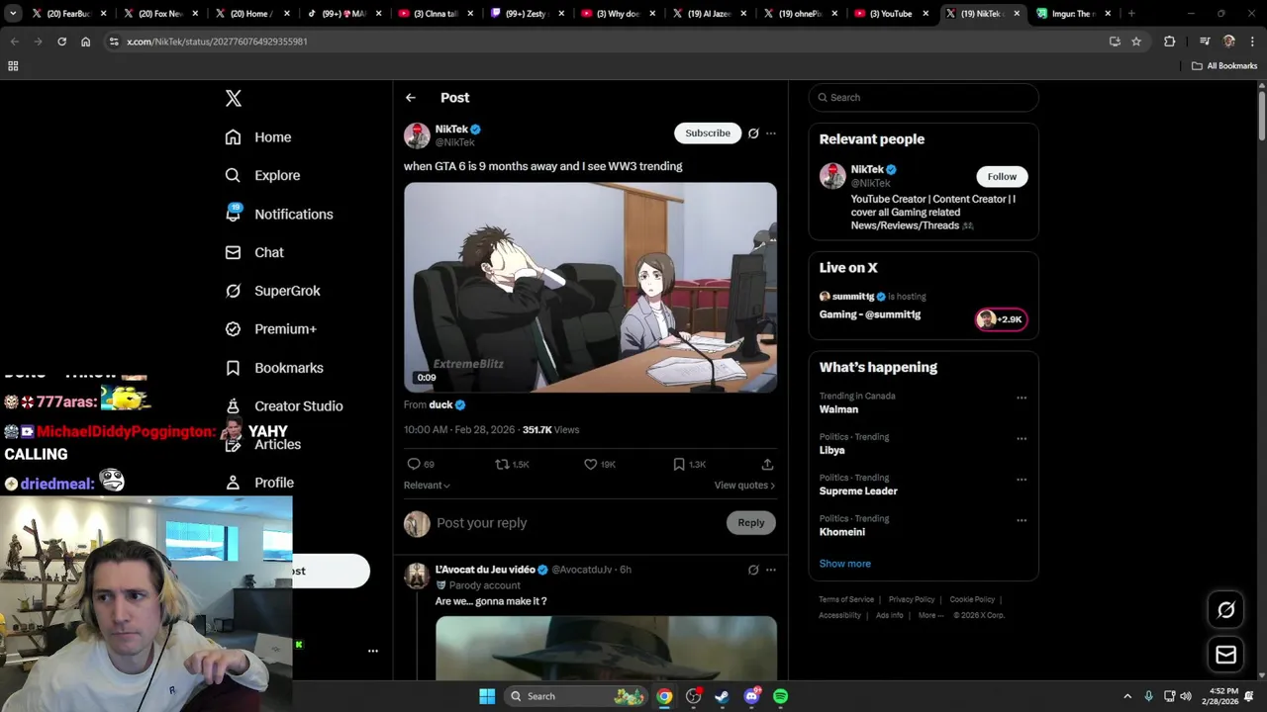Open three-dot menu on NikTek's post

point(771,133)
